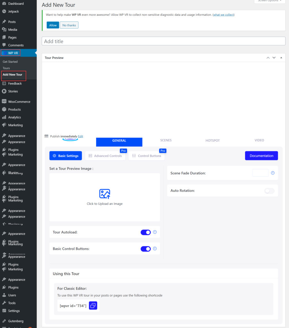Open Users in the sidebar

coord(9,295)
